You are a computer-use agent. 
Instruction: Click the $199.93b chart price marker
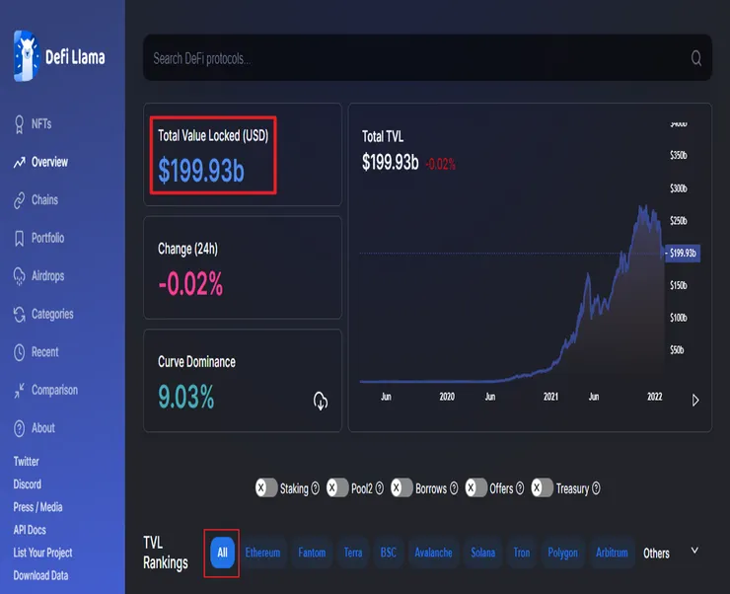[683, 254]
